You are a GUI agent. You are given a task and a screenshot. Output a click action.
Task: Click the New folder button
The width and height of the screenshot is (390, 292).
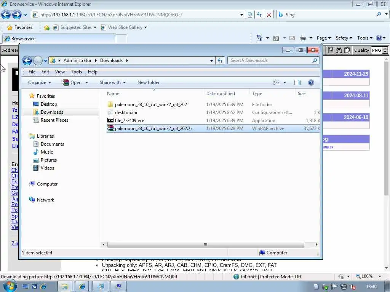pyautogui.click(x=149, y=83)
